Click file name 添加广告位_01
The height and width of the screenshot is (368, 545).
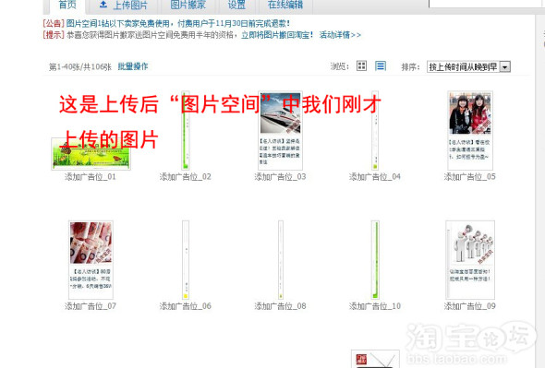coord(90,177)
